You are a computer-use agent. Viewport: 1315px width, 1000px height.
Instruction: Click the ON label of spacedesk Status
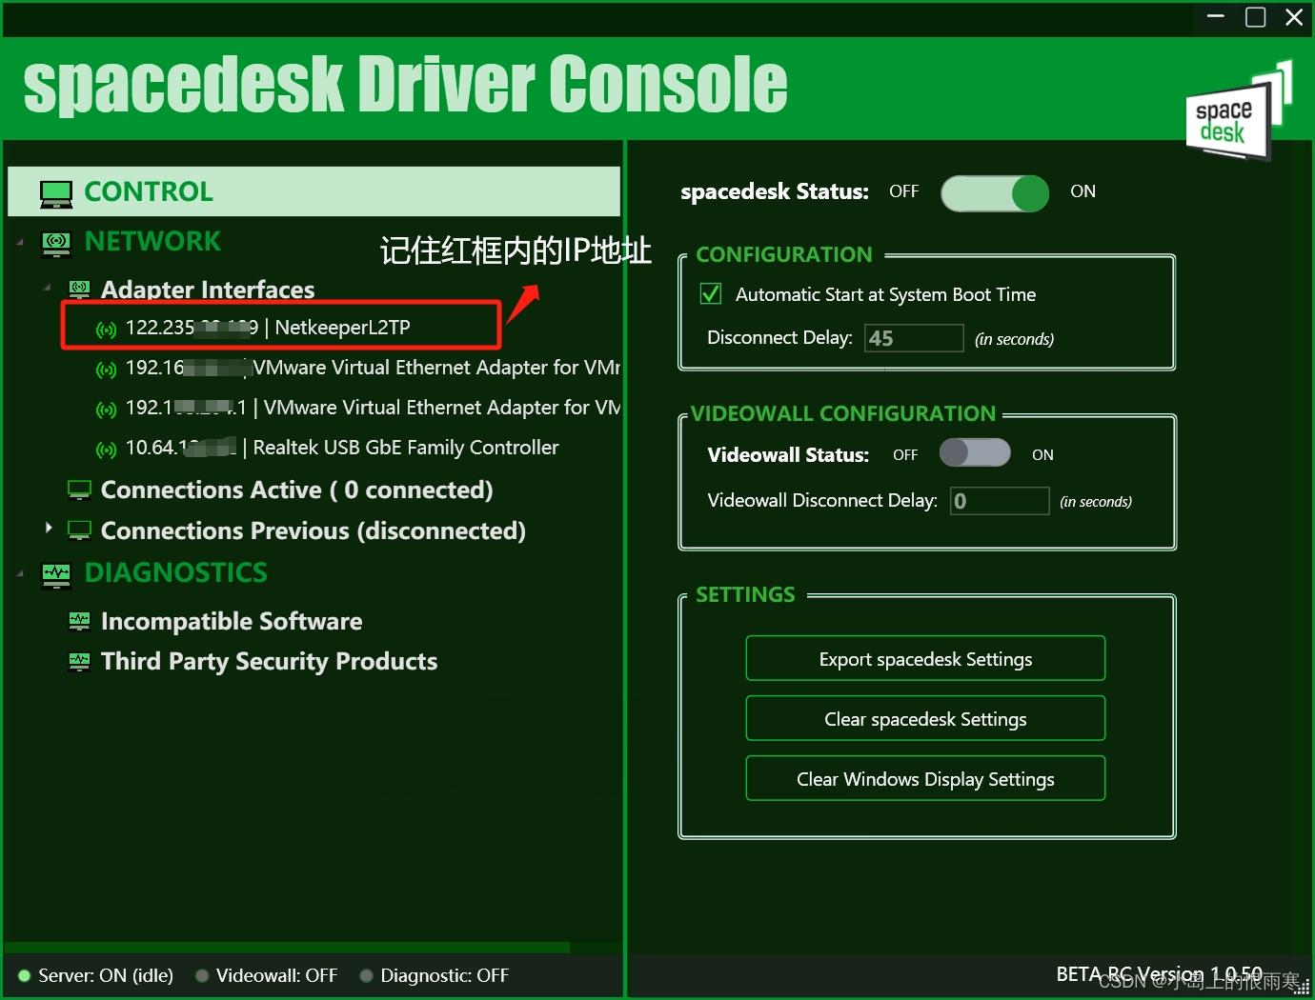[1082, 191]
